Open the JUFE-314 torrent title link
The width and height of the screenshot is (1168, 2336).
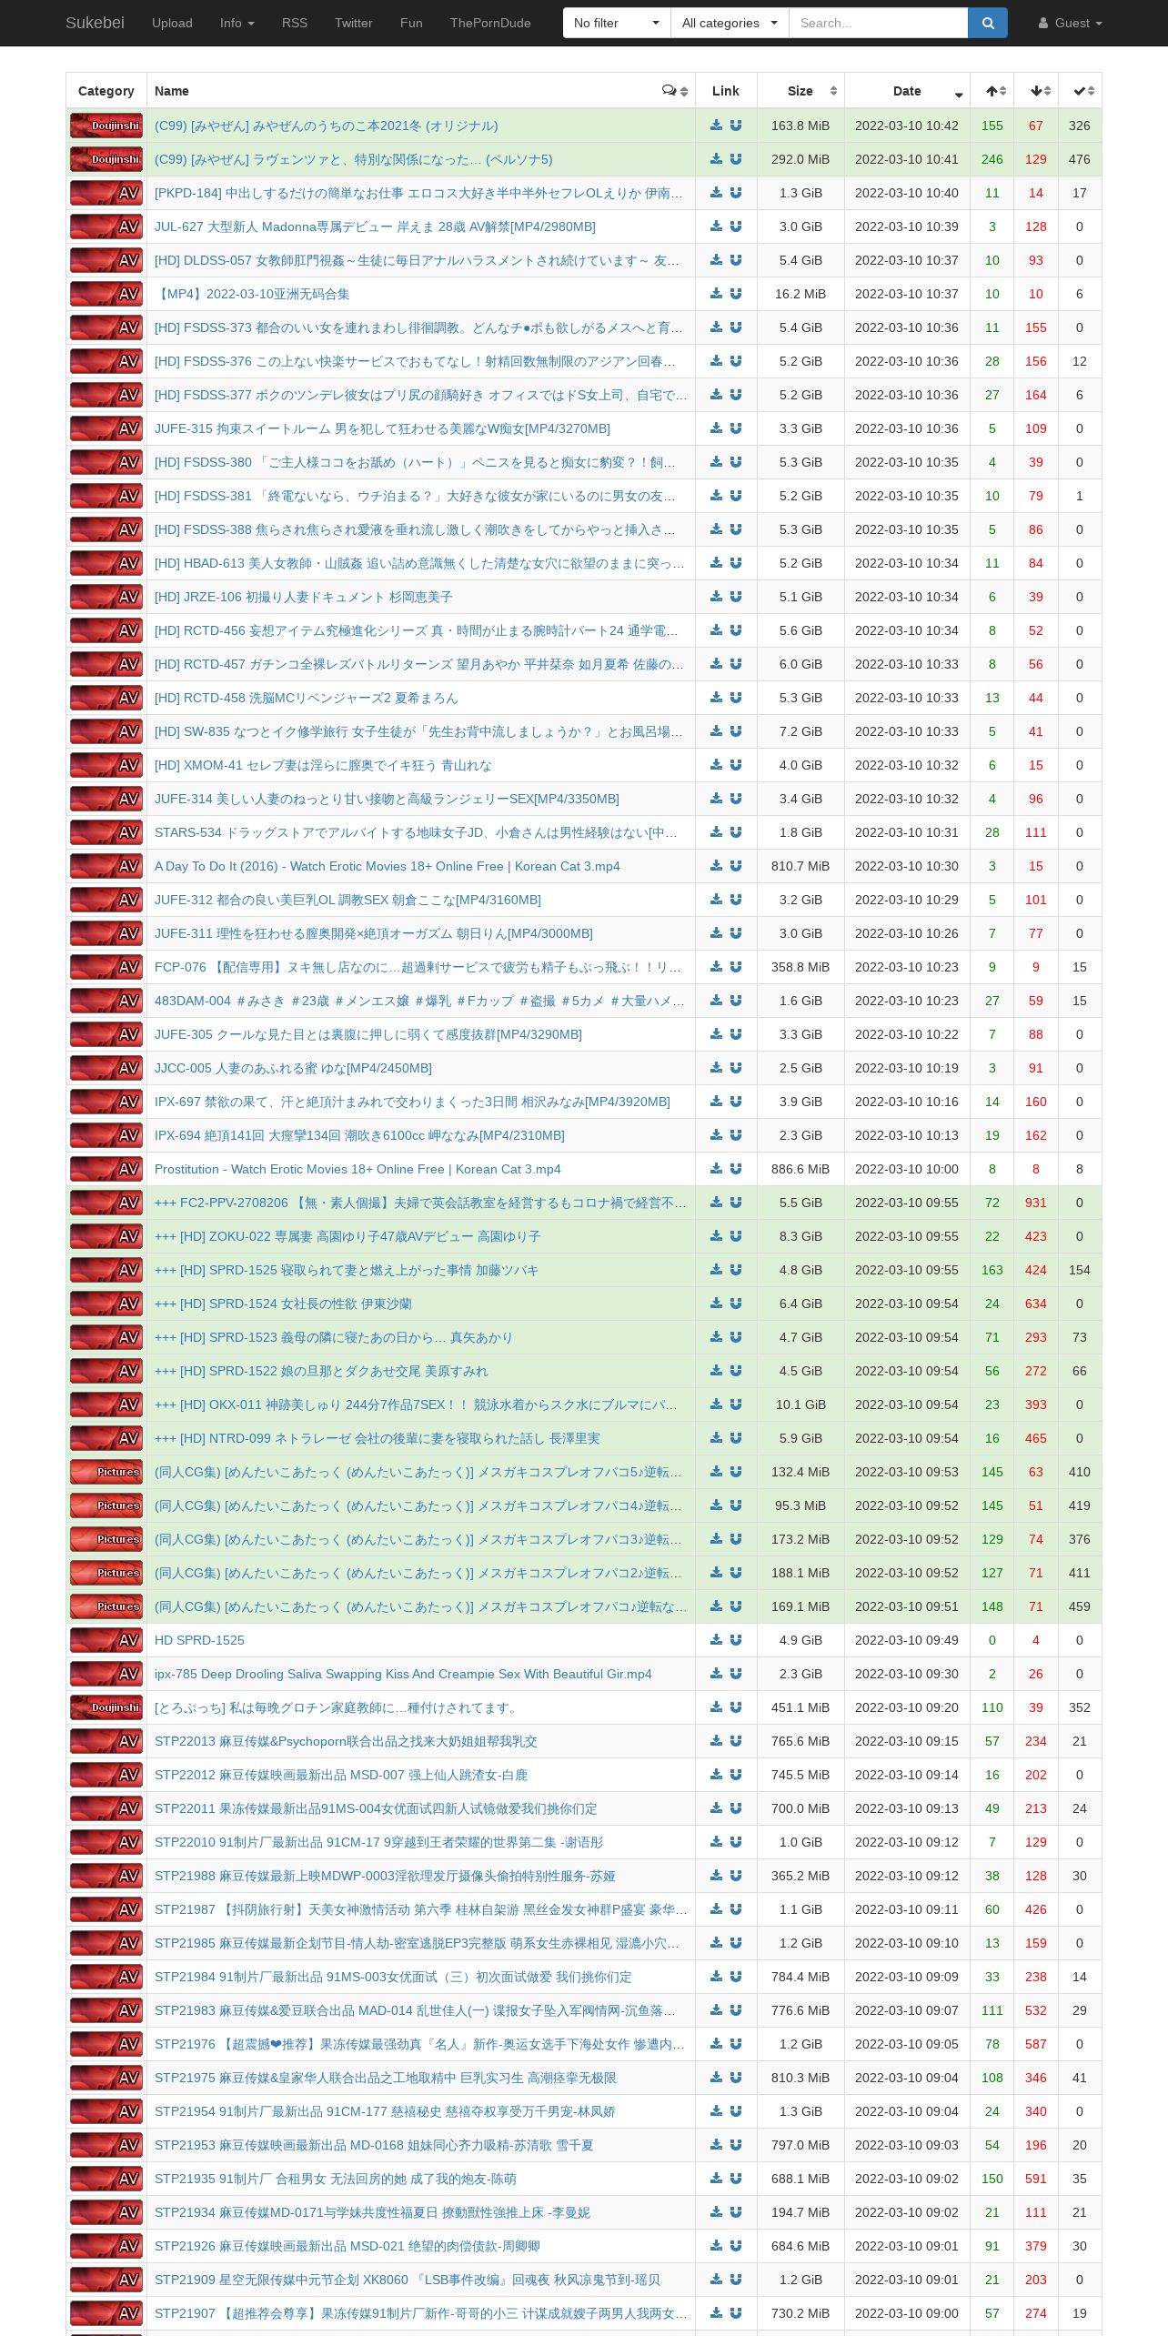tap(387, 799)
